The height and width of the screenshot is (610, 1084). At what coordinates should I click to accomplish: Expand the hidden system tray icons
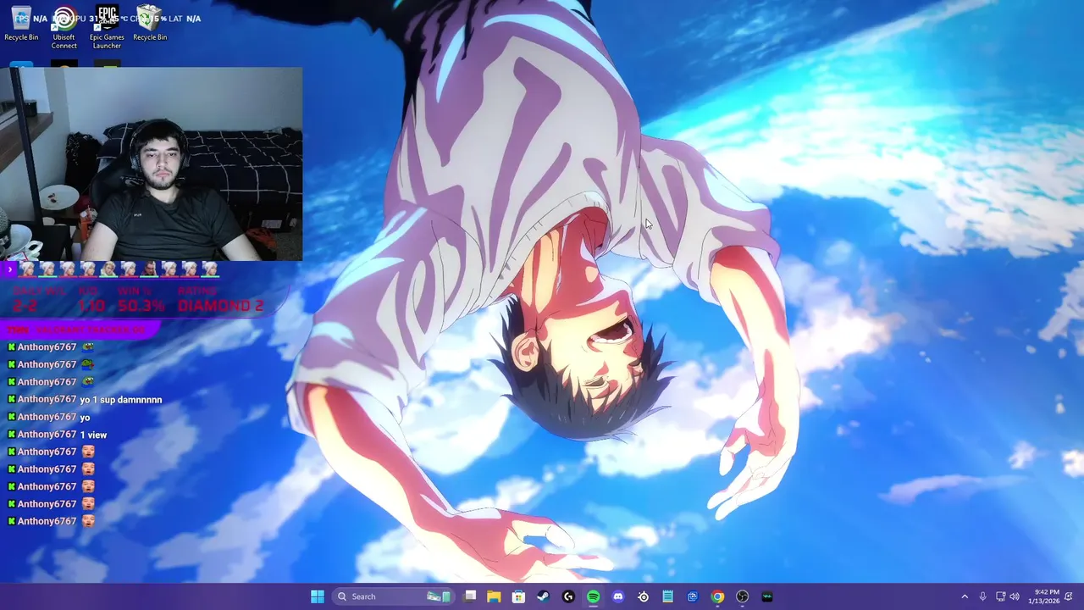[964, 596]
